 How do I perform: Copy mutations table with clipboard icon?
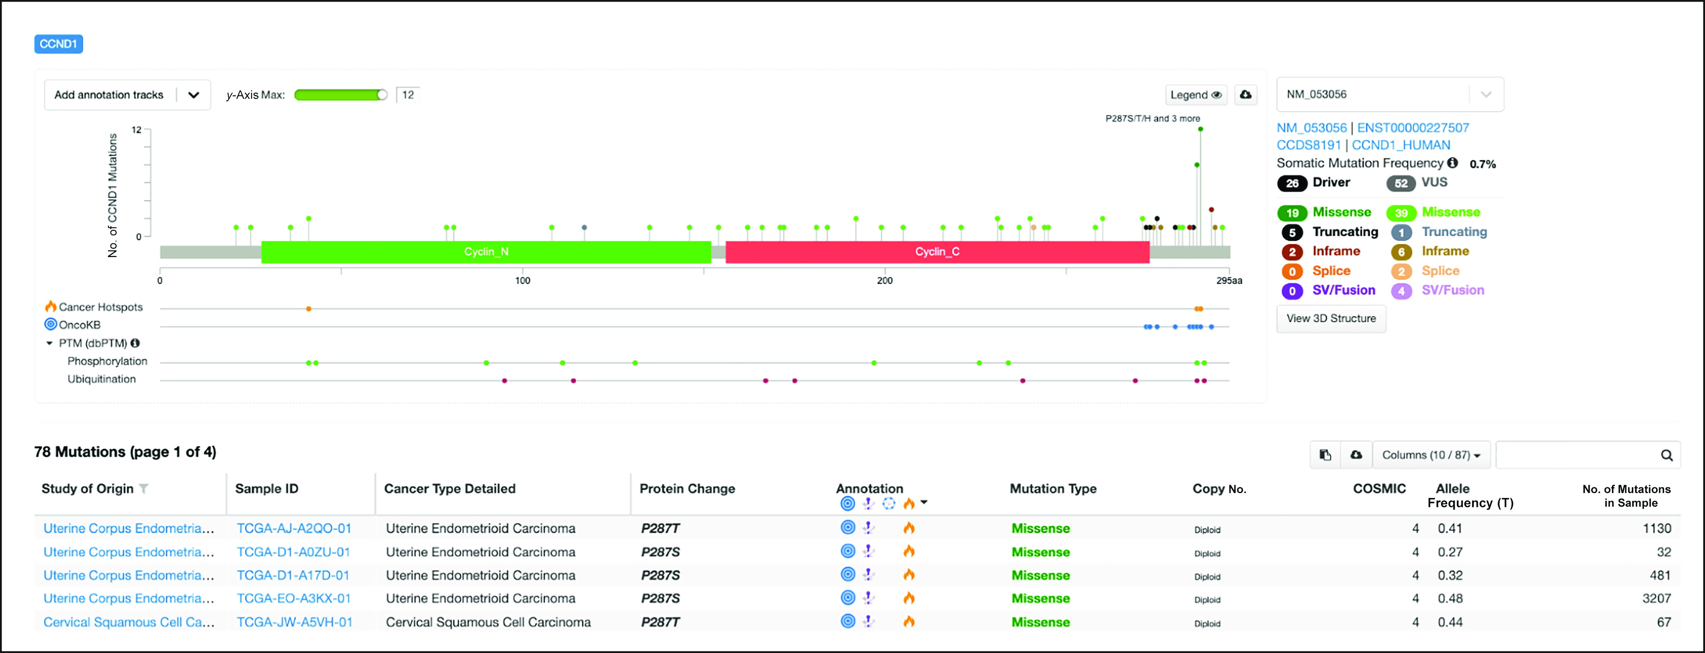pos(1325,455)
